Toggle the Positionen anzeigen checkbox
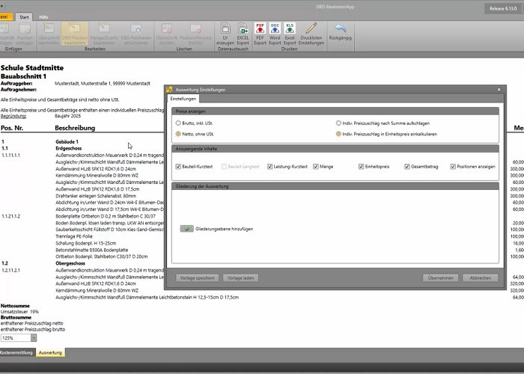Image resolution: width=524 pixels, height=374 pixels. [453, 166]
